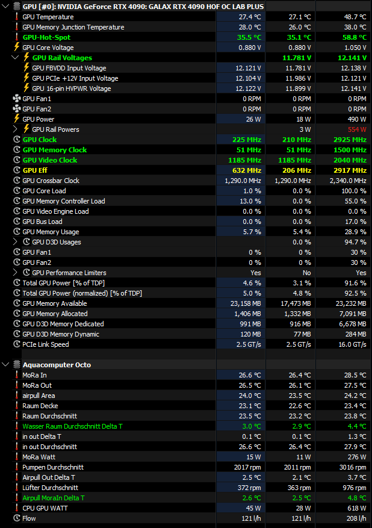This screenshot has height=528, width=372.
Task: Click the GPU Memory Clock clock icon
Action: tap(16, 149)
